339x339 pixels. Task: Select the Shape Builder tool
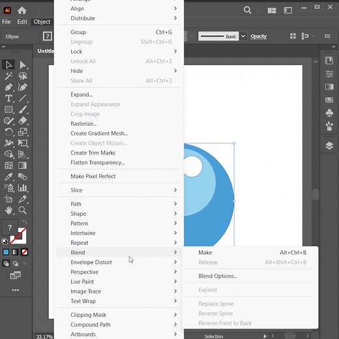click(8, 155)
